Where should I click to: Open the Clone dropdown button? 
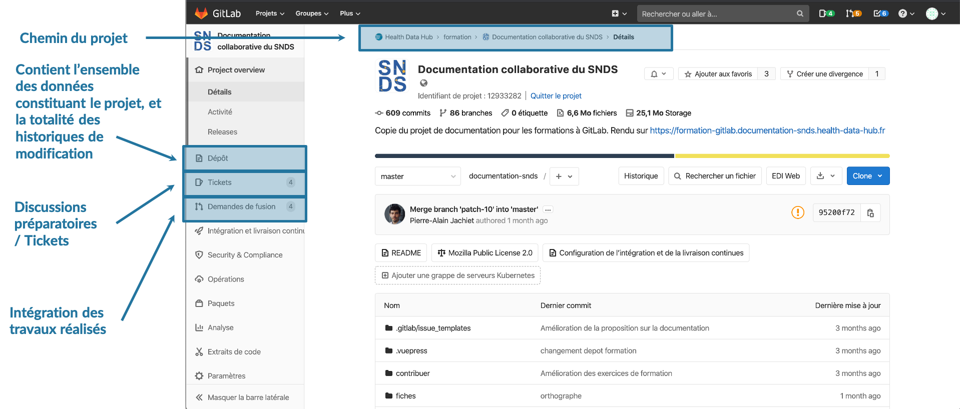867,176
